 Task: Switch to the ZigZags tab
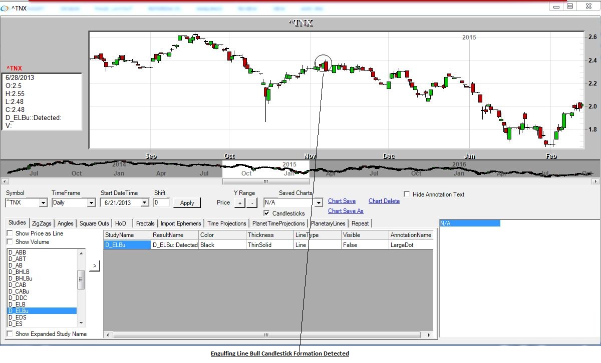[x=42, y=223]
